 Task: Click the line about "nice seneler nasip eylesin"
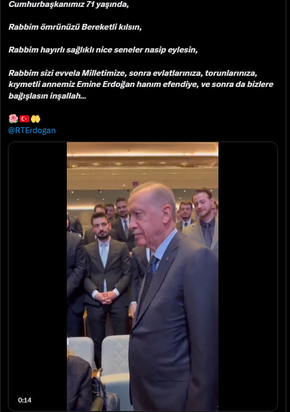[x=103, y=50]
